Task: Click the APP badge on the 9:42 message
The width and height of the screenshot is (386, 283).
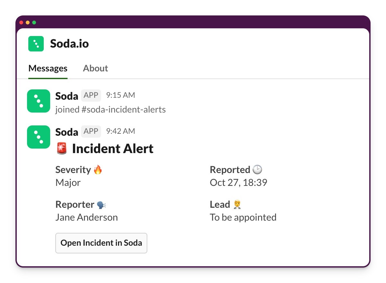Action: coord(91,131)
